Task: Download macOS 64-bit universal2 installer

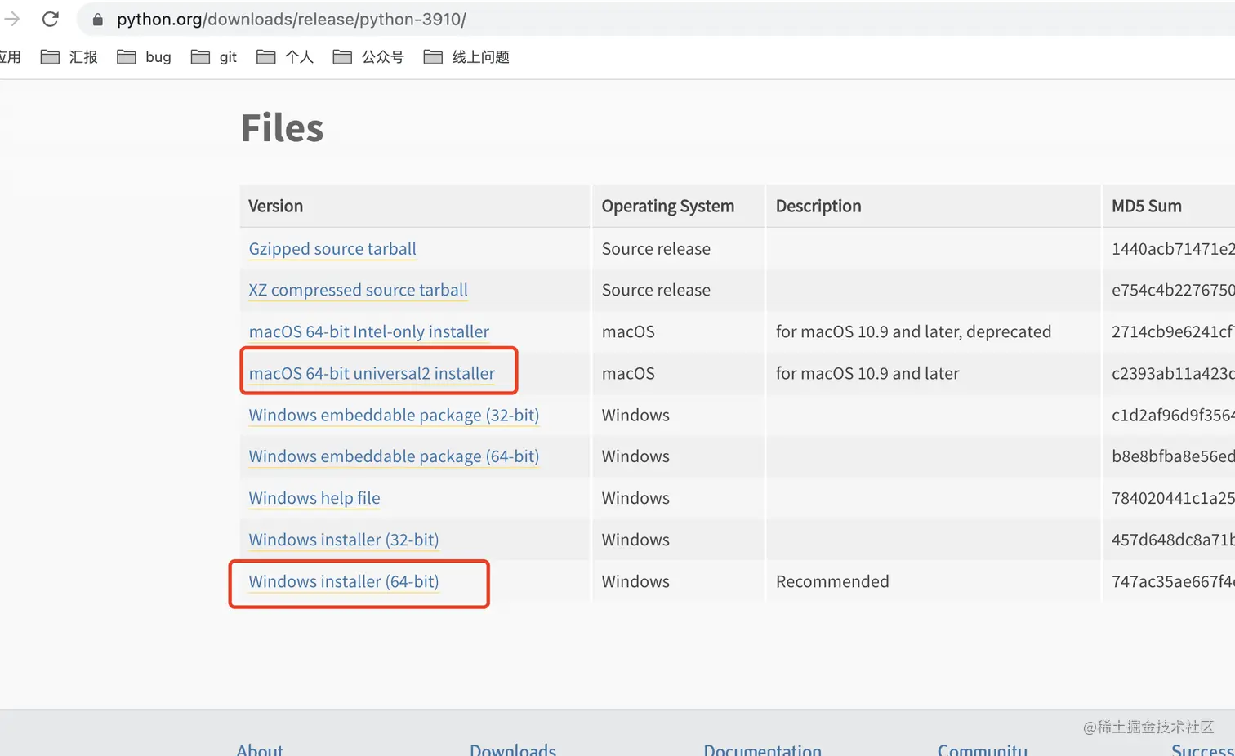Action: click(372, 373)
